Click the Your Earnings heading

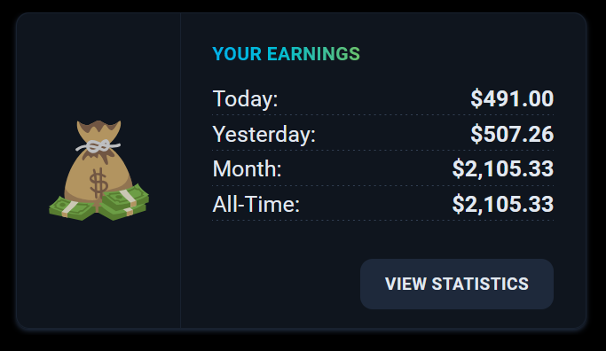[286, 54]
